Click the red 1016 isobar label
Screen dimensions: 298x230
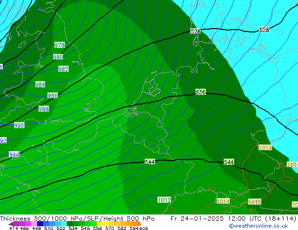pyautogui.click(x=255, y=202)
